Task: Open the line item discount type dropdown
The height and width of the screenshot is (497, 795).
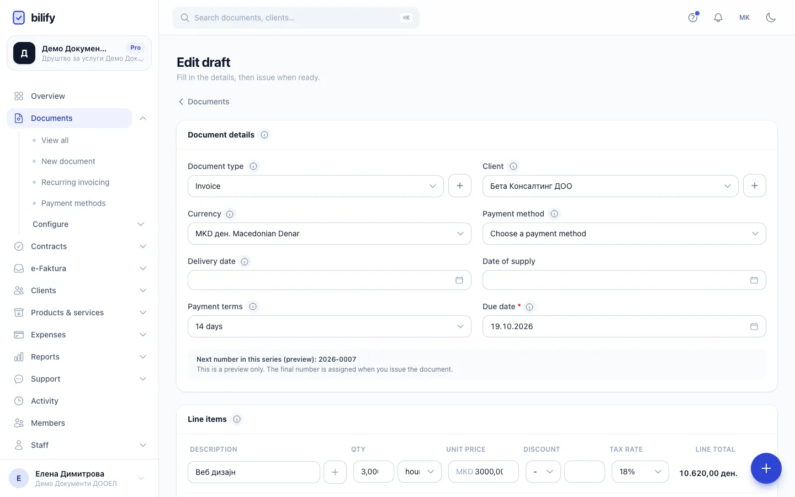Action: click(543, 472)
